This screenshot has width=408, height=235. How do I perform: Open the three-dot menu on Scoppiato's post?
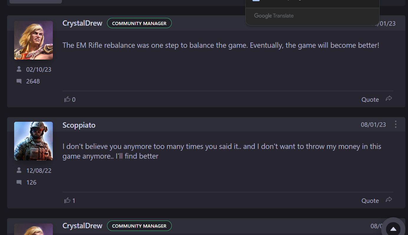[x=396, y=124]
